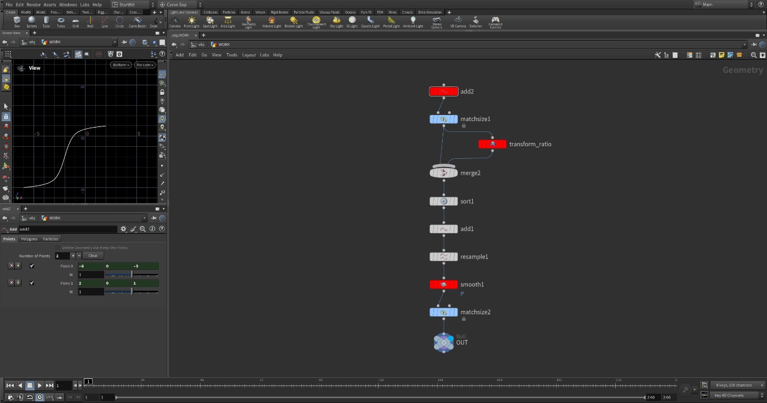The image size is (767, 403).
Task: Expand Scene View path dropdown arrow
Action: [115, 42]
